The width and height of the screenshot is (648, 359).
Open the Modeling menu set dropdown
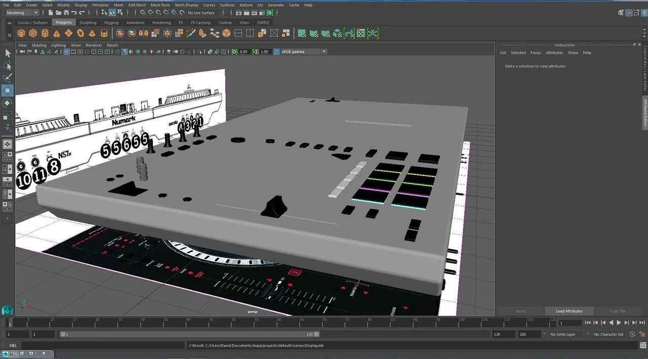[x=22, y=13]
